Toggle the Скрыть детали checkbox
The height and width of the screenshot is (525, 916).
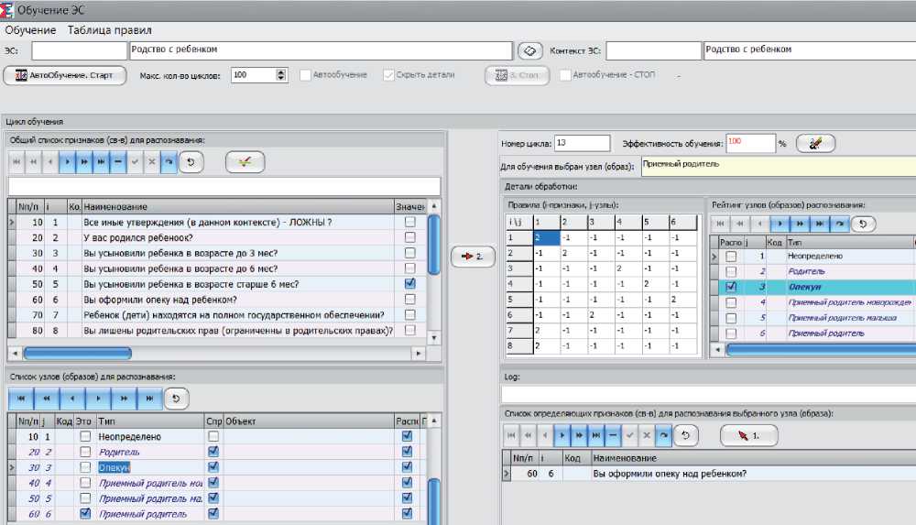(388, 75)
